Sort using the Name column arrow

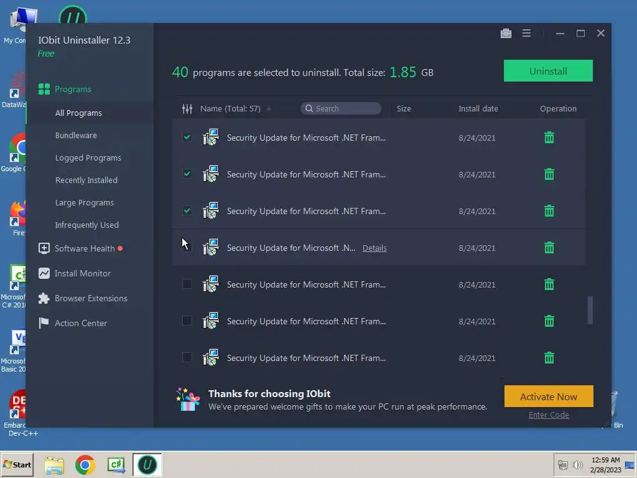coord(269,108)
